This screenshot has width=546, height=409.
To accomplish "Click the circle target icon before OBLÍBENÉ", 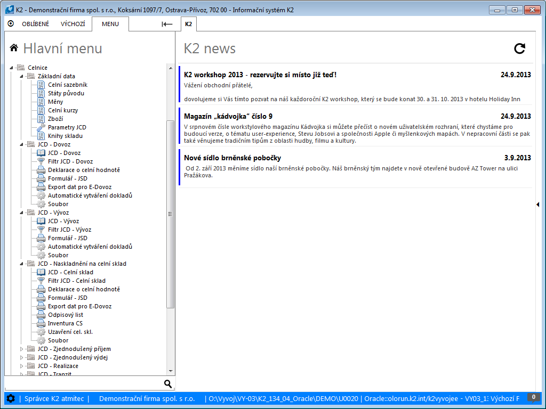I will point(11,23).
